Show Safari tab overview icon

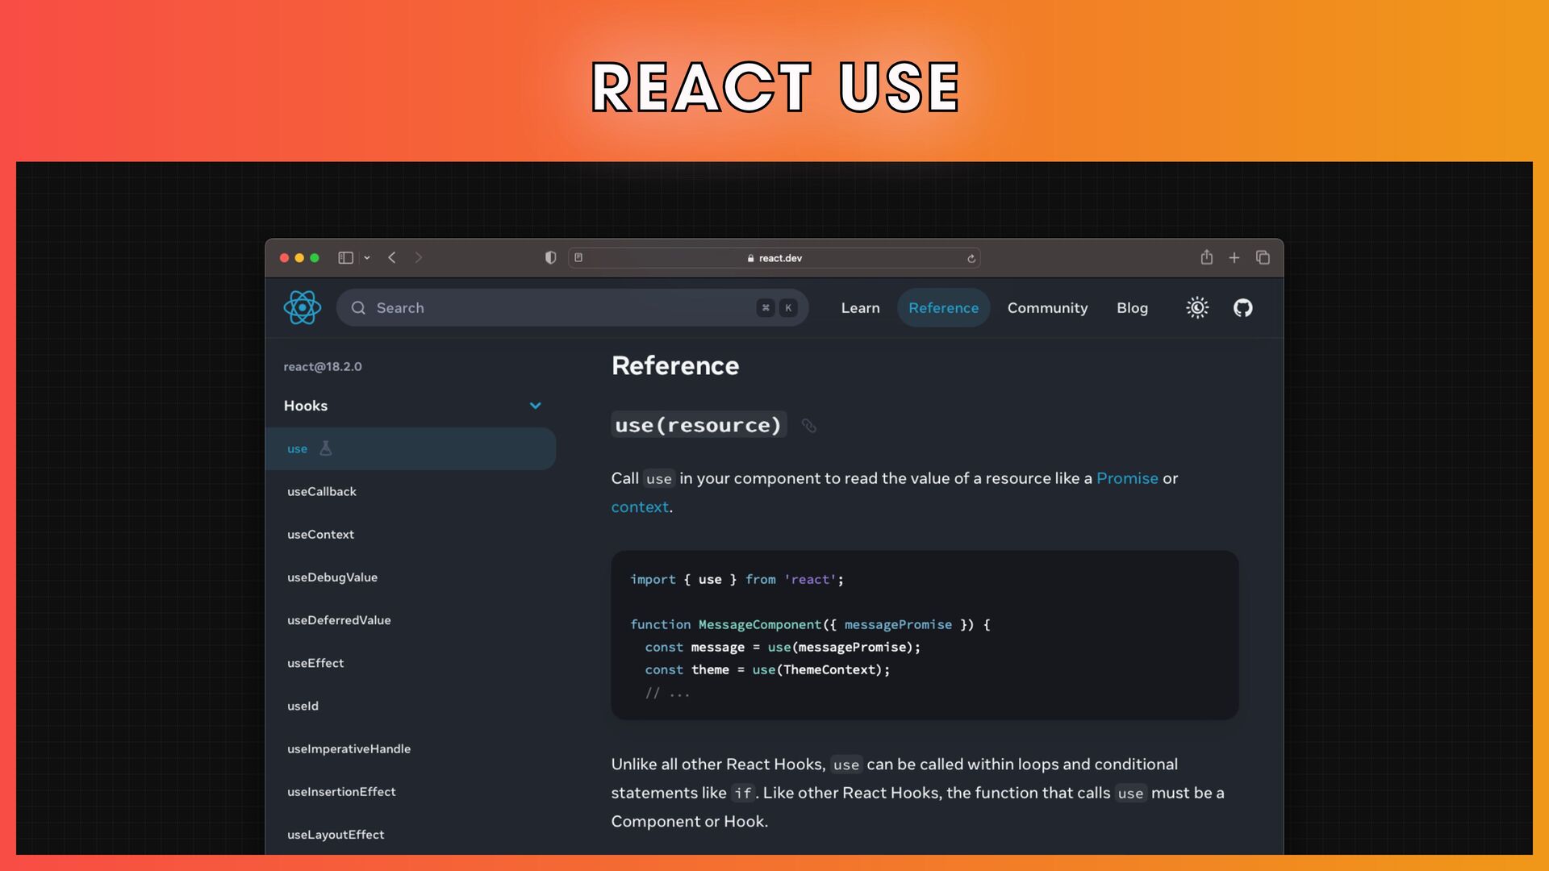1263,258
